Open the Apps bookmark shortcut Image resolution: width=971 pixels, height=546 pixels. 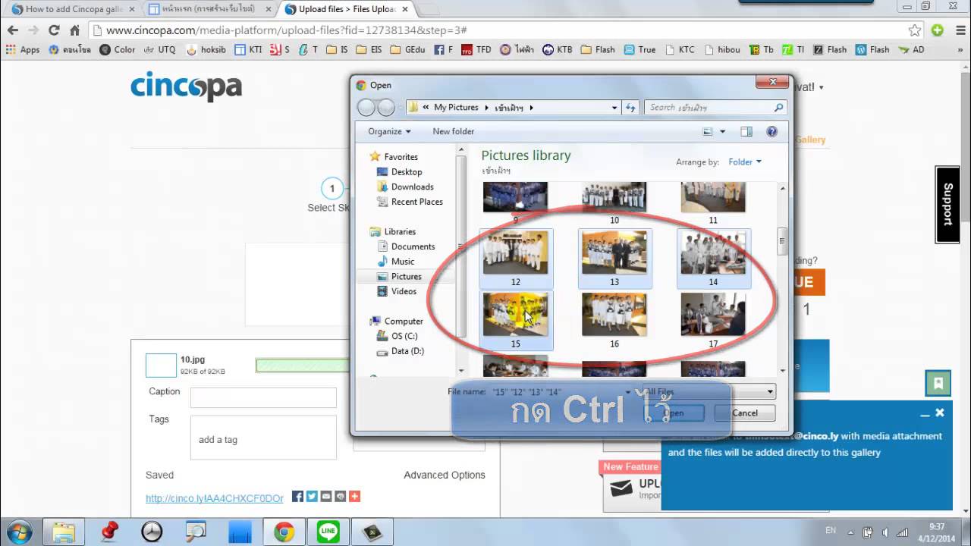tap(23, 49)
